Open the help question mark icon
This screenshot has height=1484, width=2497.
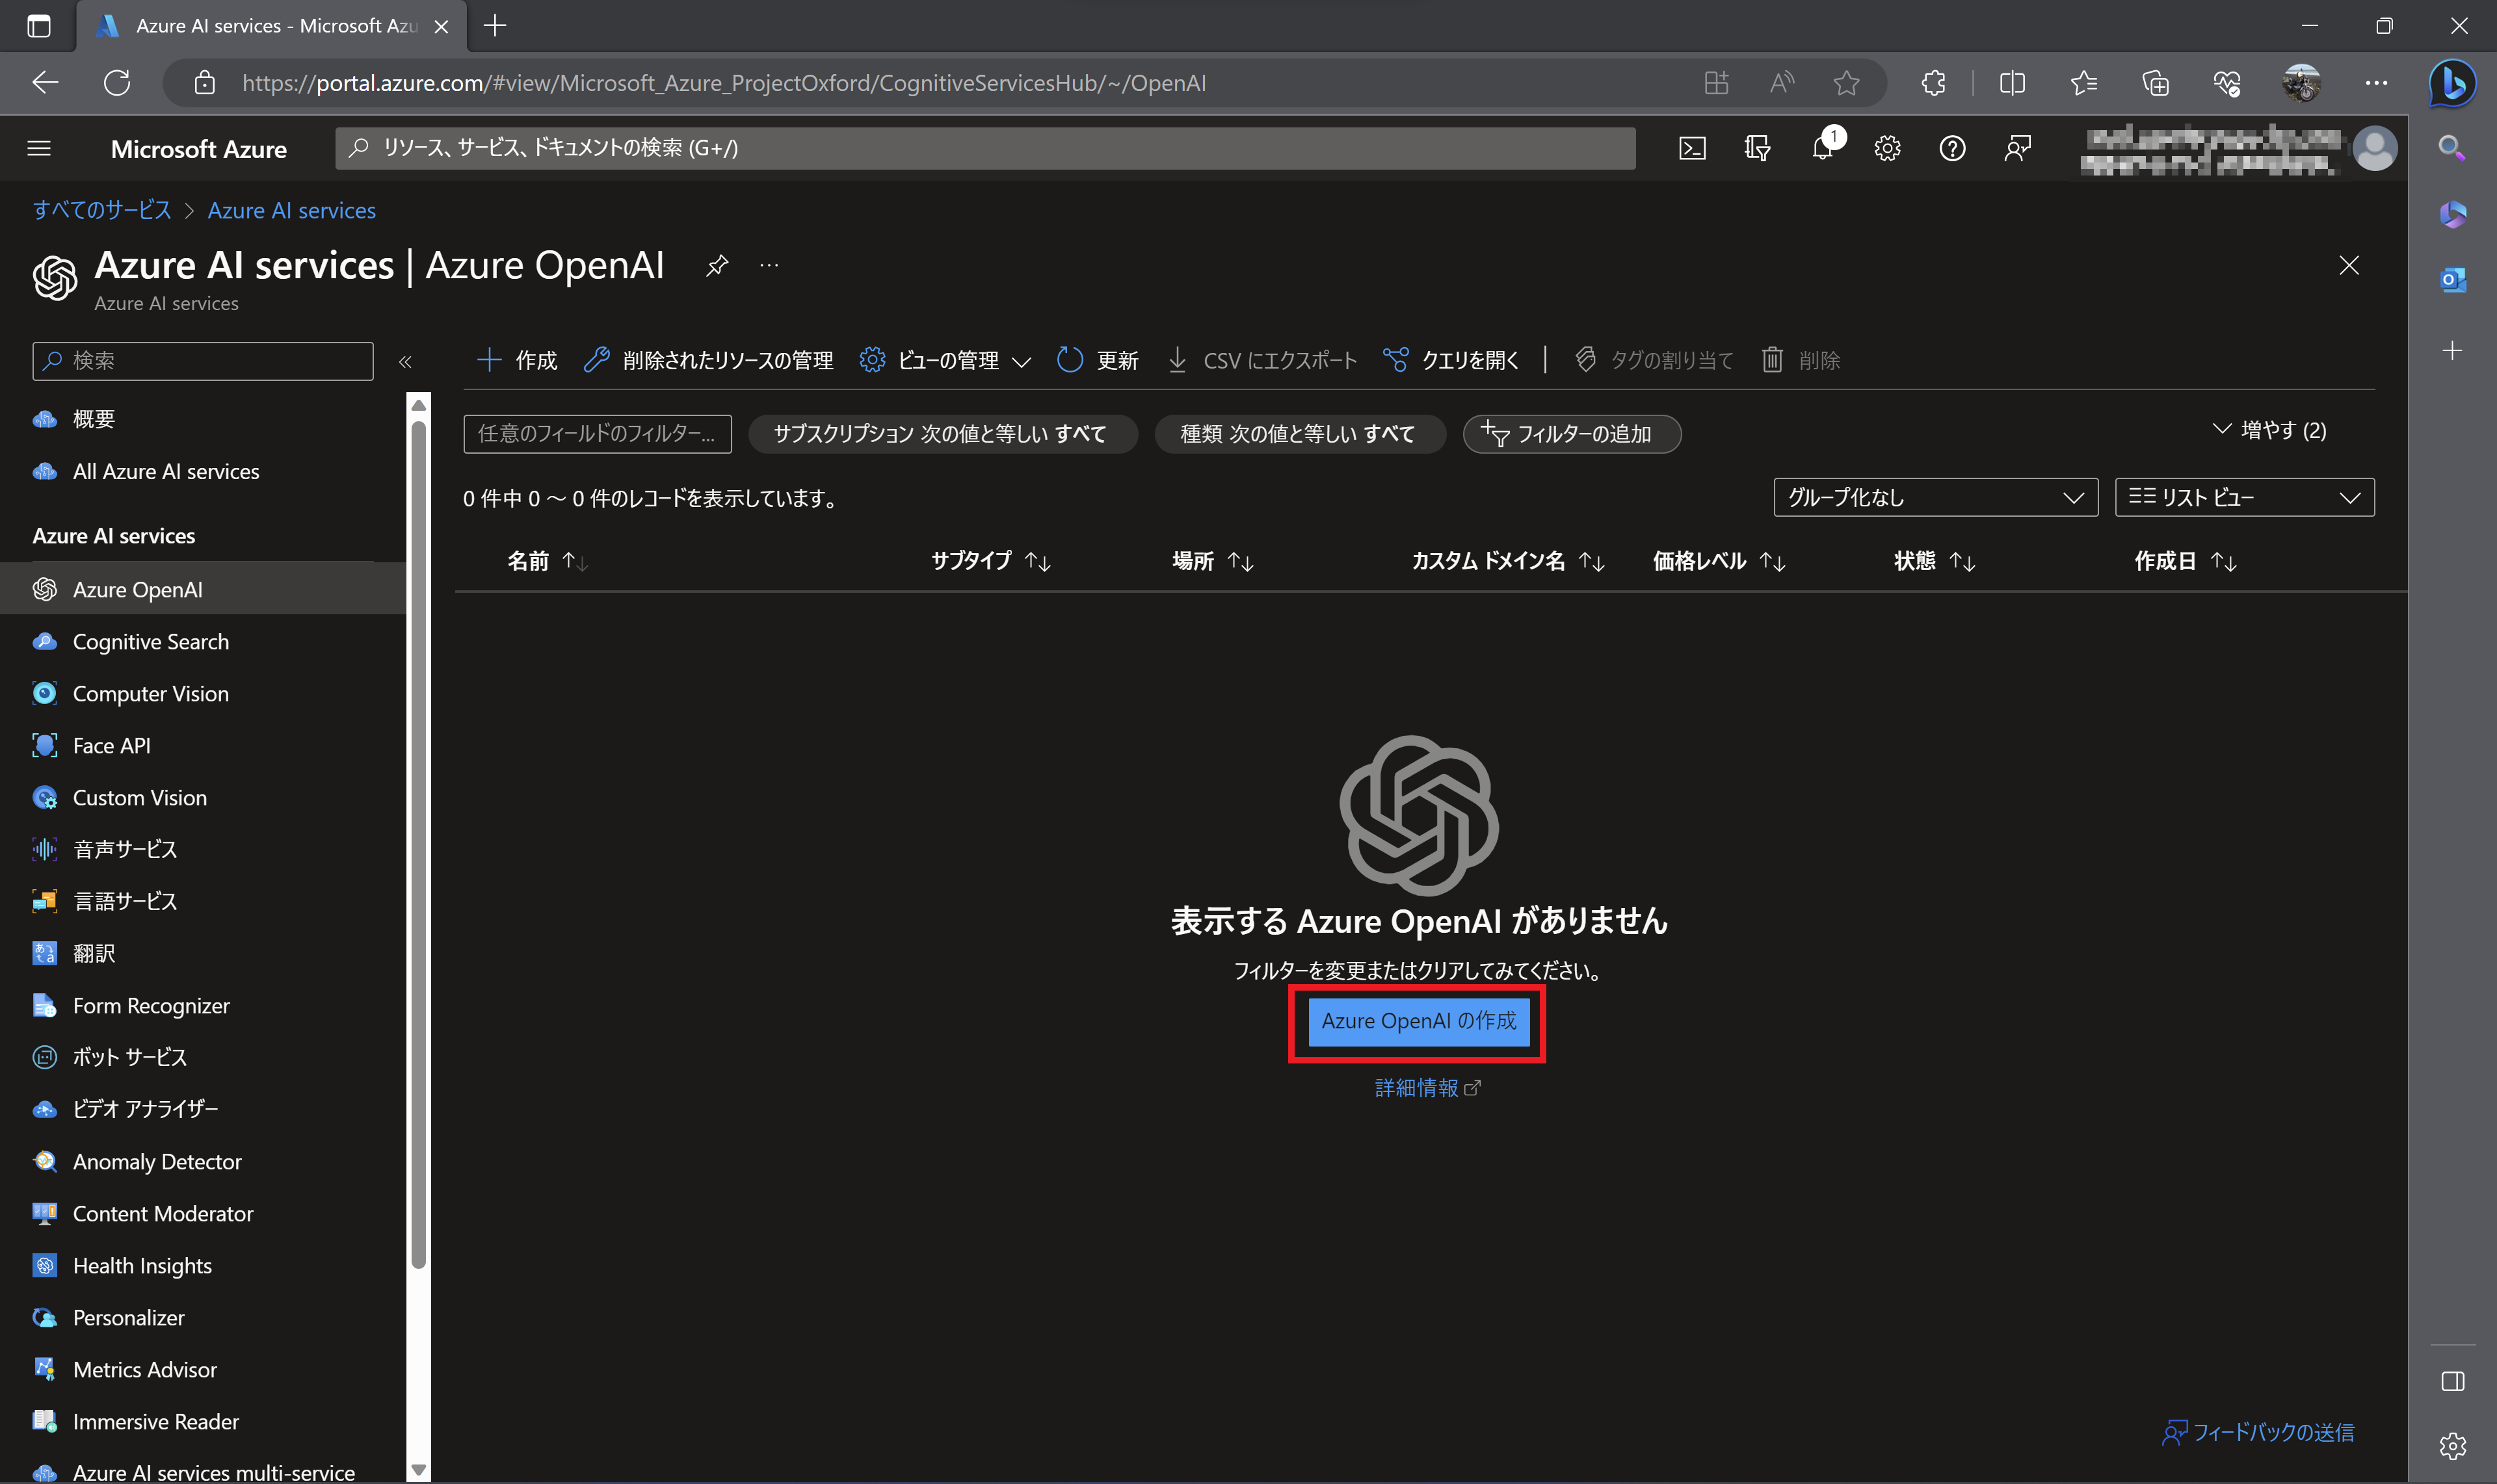pyautogui.click(x=1952, y=148)
